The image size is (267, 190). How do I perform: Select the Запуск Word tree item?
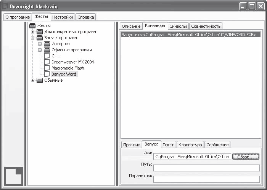64,74
